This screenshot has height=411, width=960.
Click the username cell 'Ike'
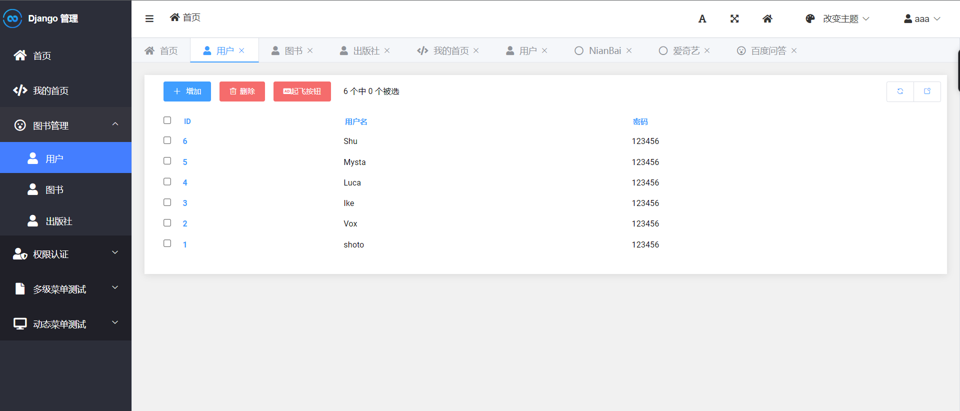coord(349,203)
